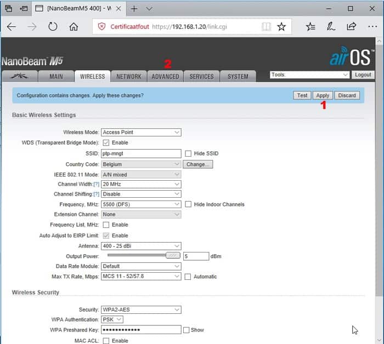Click the Test button
This screenshot has height=344, width=384.
tap(302, 95)
